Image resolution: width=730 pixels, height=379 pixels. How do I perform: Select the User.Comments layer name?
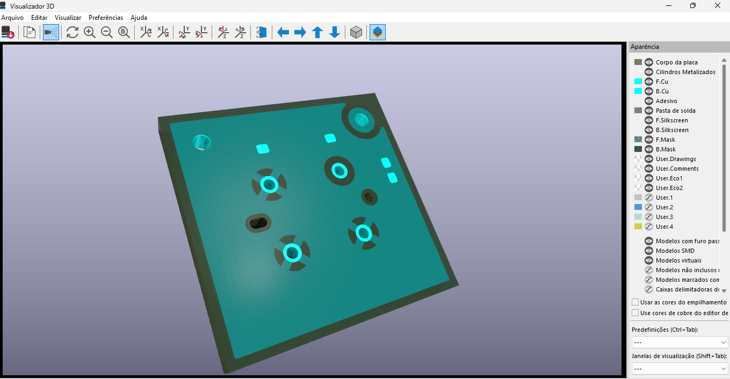(x=677, y=169)
